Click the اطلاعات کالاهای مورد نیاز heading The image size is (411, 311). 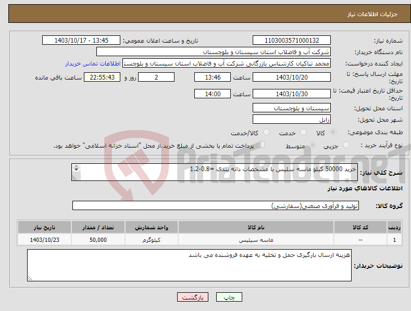pyautogui.click(x=365, y=188)
